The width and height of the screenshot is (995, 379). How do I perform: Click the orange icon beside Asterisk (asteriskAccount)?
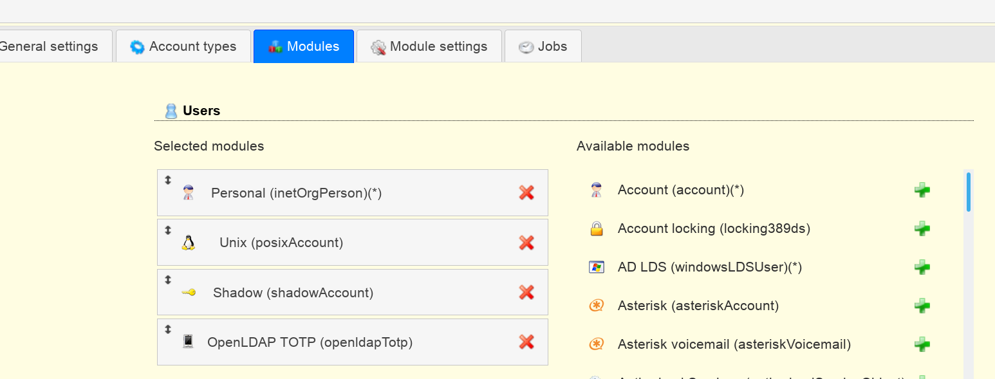click(597, 306)
